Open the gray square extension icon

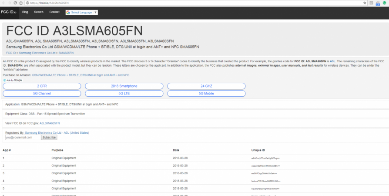(372, 3)
